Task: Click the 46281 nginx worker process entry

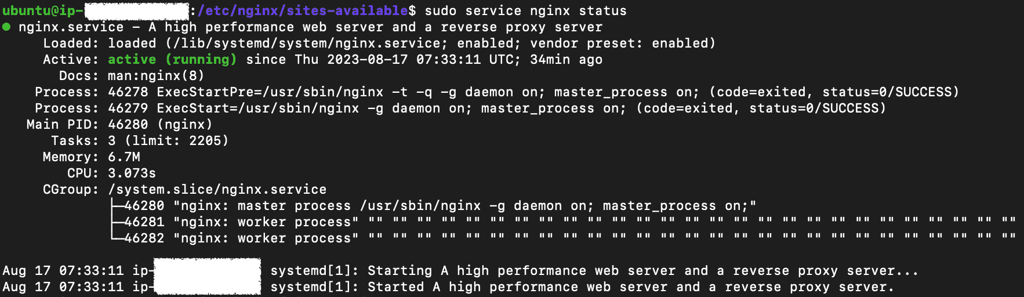Action: click(x=241, y=222)
